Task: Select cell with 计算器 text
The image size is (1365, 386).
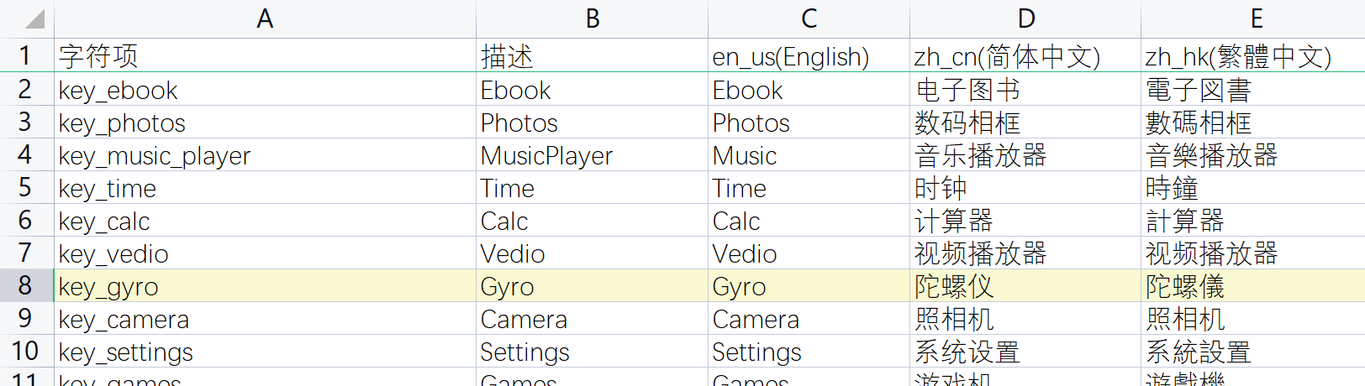Action: (1025, 221)
